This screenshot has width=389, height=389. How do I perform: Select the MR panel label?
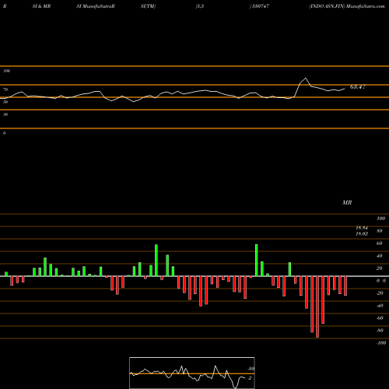347,202
